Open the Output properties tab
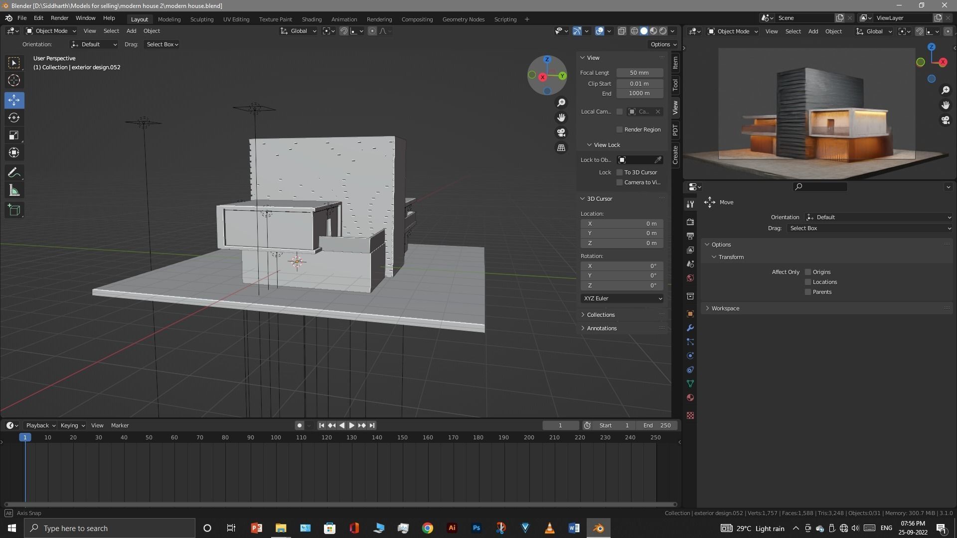Viewport: 957px width, 538px height. coord(690,236)
